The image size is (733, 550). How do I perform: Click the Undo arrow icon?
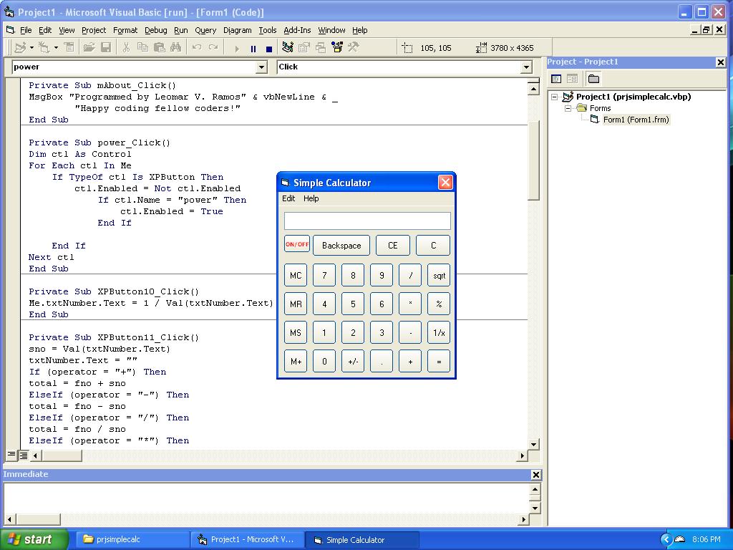197,47
